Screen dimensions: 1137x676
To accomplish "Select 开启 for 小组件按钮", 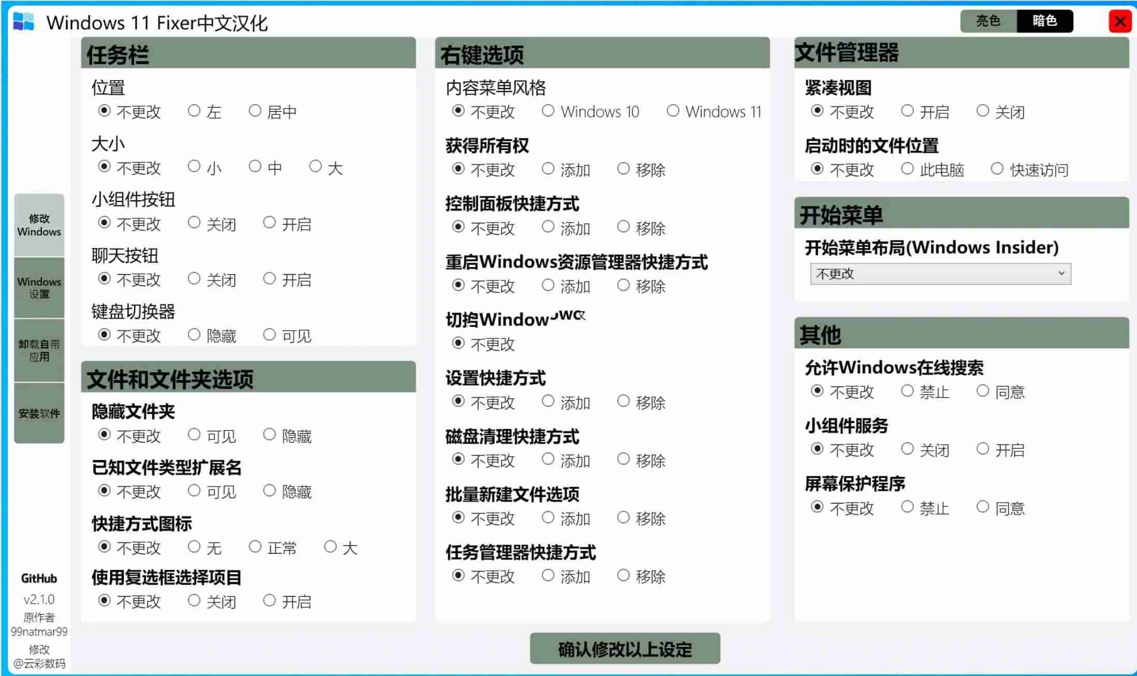I will (287, 224).
